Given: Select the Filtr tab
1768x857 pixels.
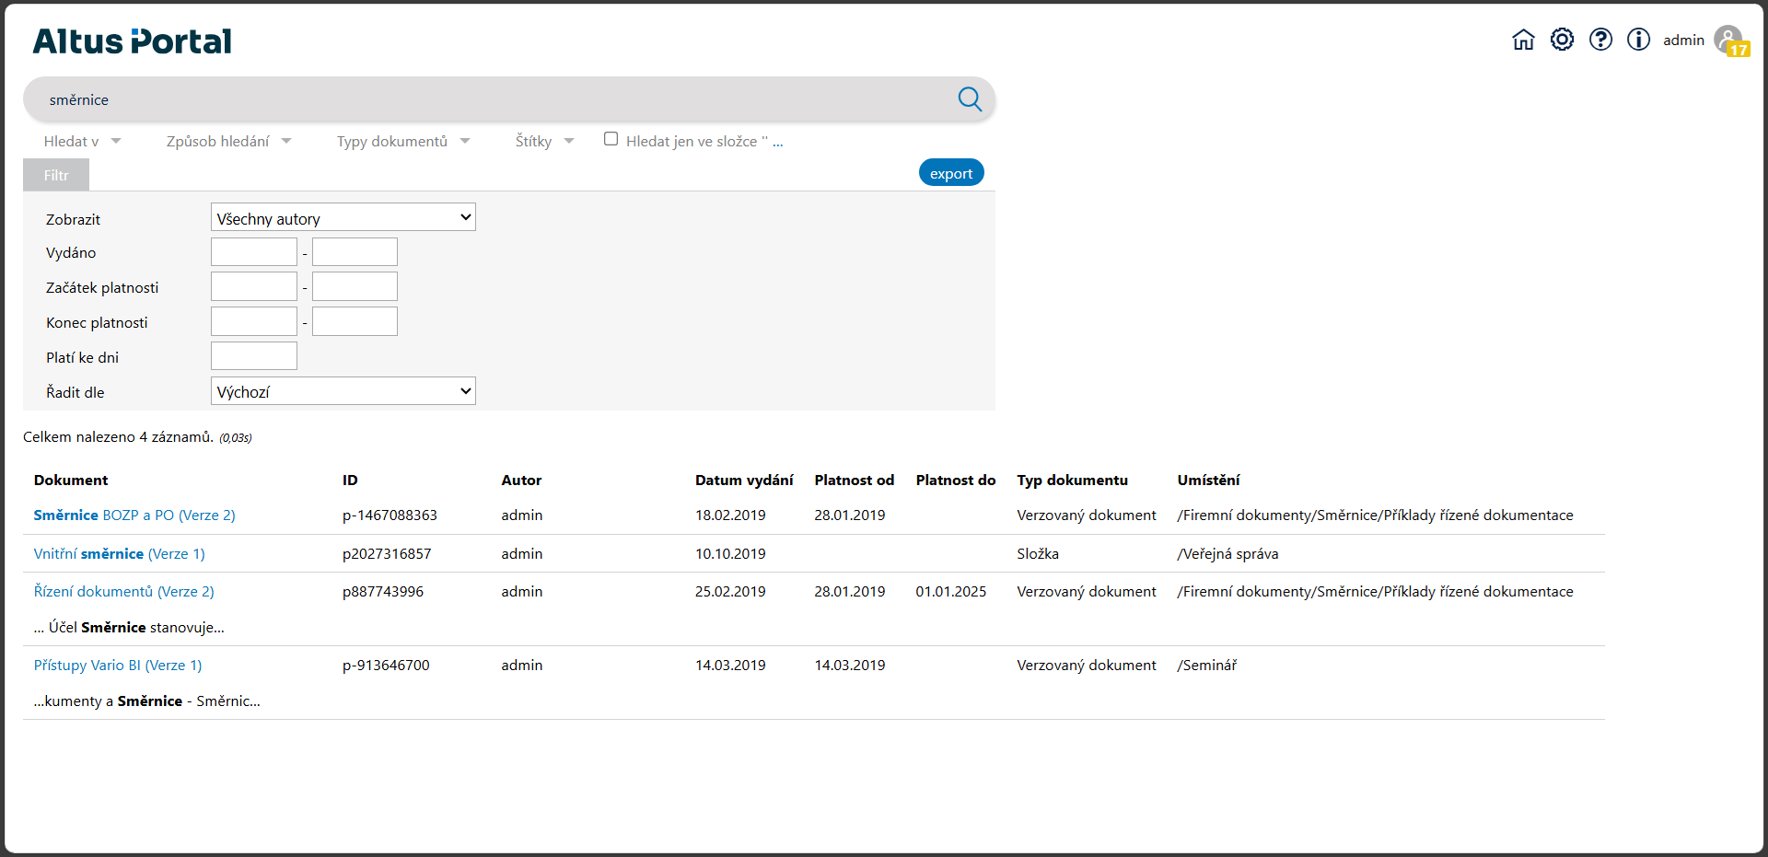Looking at the screenshot, I should 56,175.
